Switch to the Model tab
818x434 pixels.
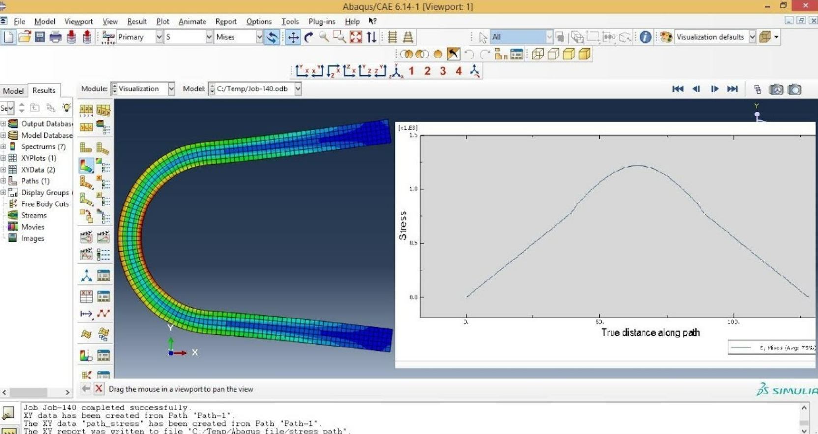click(13, 91)
